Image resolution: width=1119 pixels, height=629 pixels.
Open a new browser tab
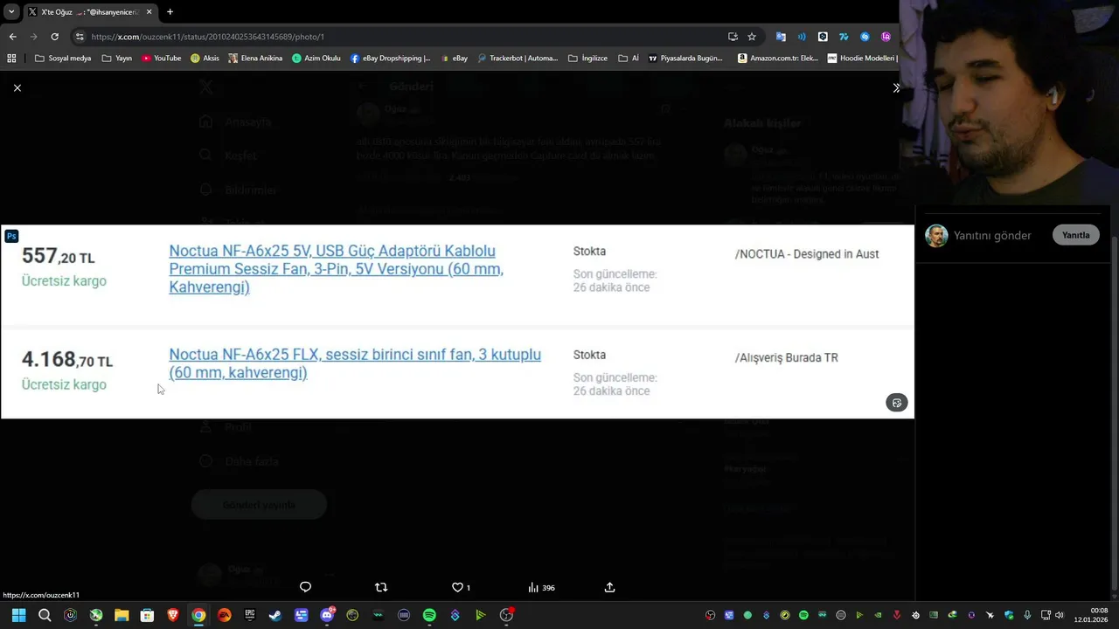[170, 12]
